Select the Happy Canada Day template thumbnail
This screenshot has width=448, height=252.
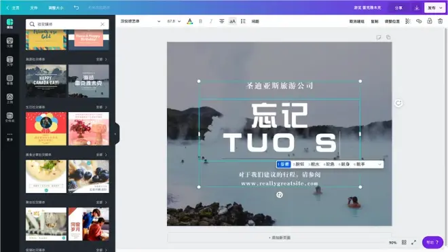pos(46,81)
